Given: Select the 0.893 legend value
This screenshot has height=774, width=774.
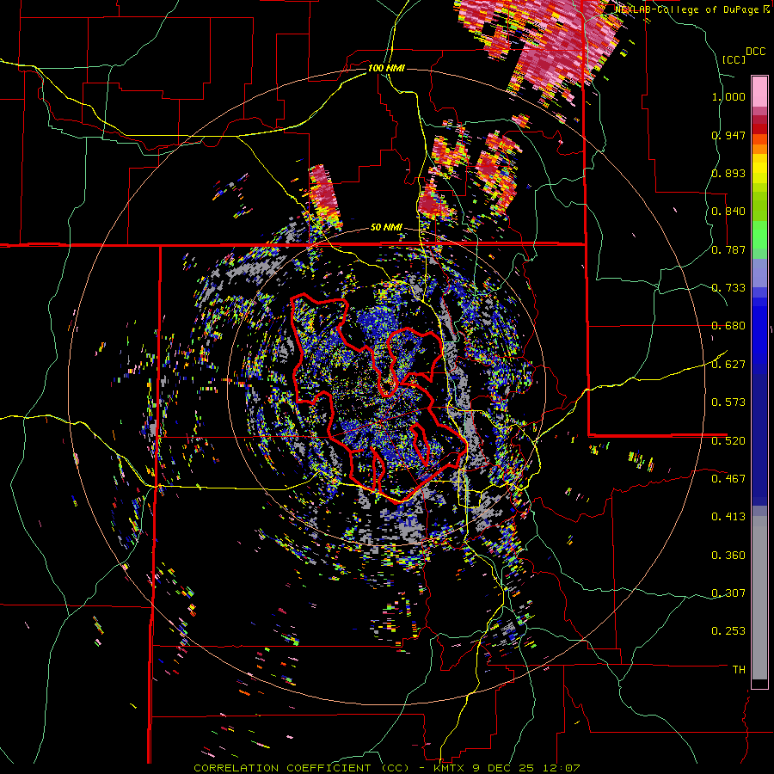Looking at the screenshot, I should point(728,173).
